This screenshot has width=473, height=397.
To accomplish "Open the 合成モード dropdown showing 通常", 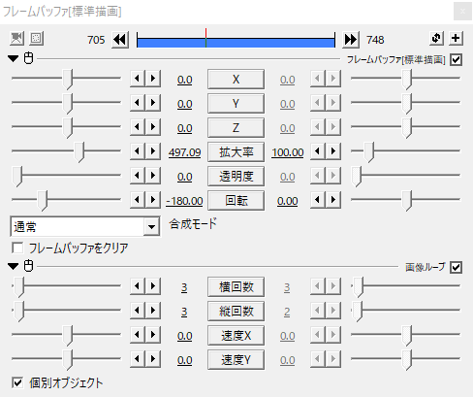I will [x=85, y=226].
